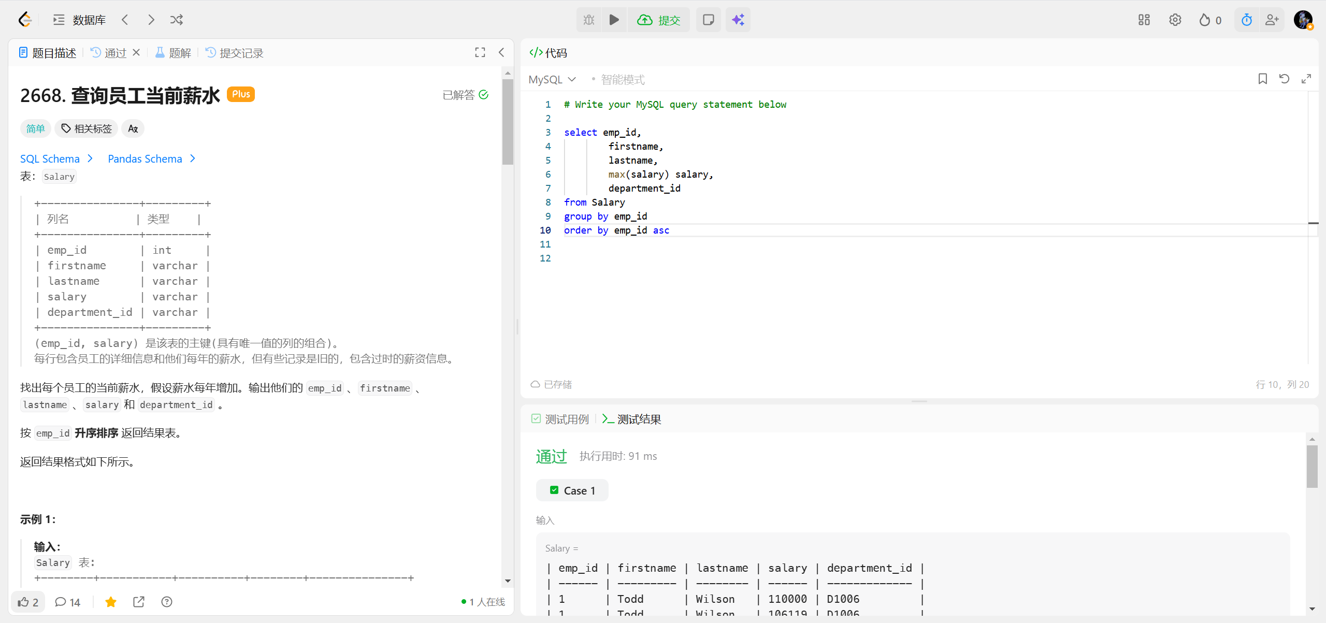This screenshot has width=1326, height=623.
Task: Open the notes icon in toolbar
Action: click(708, 20)
